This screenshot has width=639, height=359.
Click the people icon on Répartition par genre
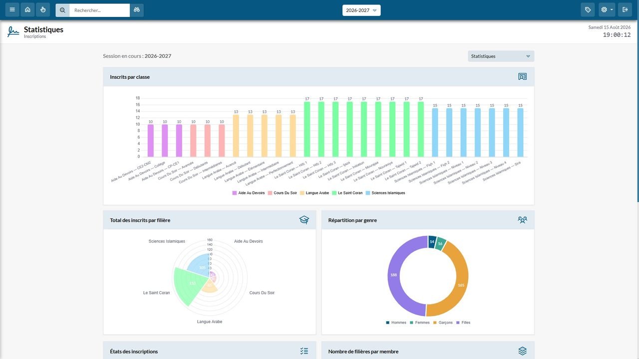click(522, 220)
